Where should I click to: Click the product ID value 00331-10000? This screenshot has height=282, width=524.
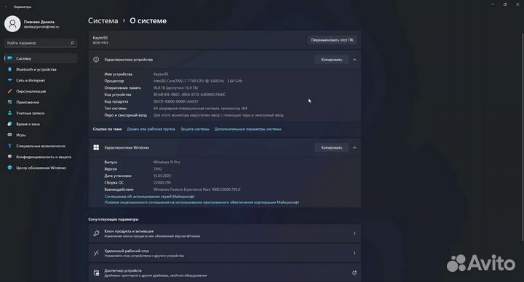(x=176, y=101)
